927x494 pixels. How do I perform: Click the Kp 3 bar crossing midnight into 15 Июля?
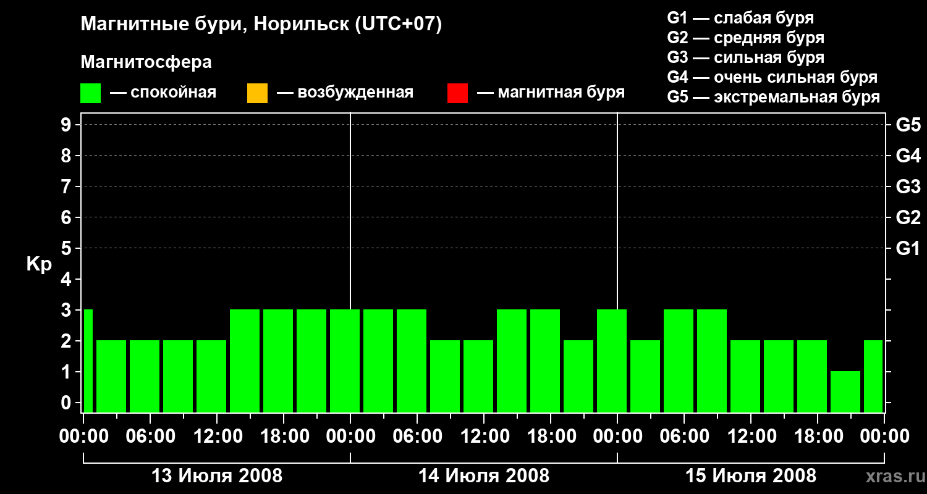[612, 361]
